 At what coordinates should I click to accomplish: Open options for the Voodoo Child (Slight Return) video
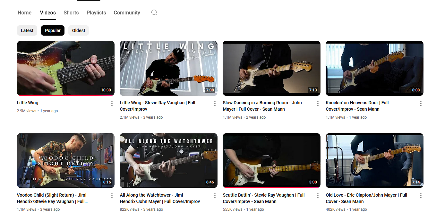[x=112, y=196]
